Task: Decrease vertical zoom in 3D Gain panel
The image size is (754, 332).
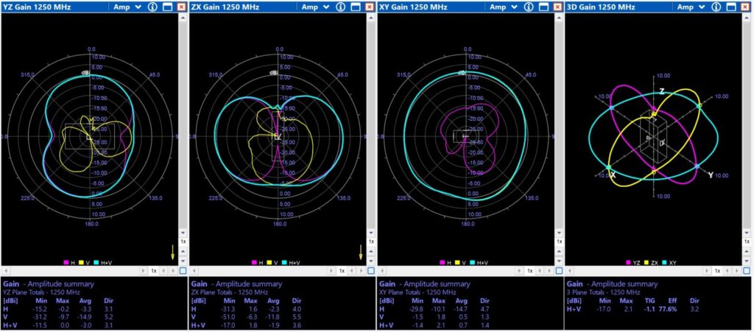Action: point(747,261)
